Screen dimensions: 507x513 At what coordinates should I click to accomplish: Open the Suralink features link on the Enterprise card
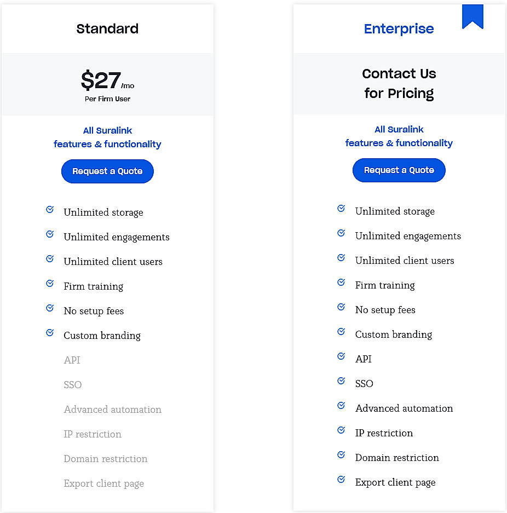(x=399, y=136)
